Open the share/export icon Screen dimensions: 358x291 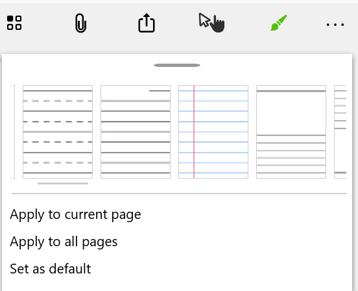pyautogui.click(x=147, y=23)
